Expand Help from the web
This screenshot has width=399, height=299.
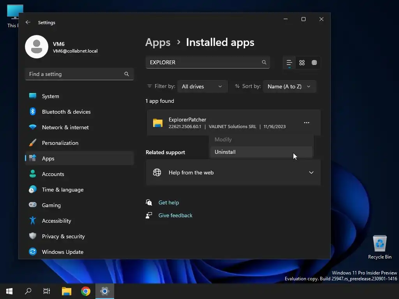tap(311, 172)
